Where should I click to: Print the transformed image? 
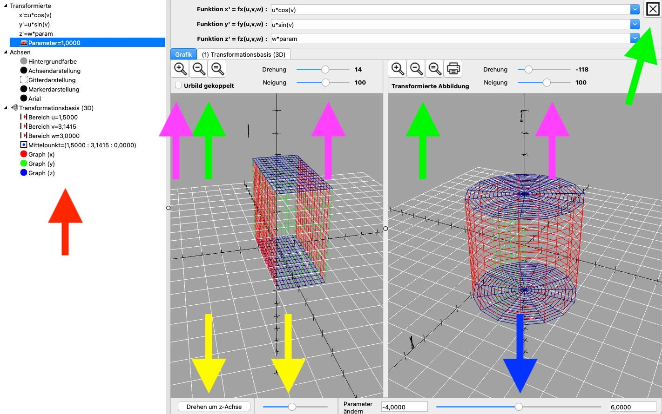(453, 69)
